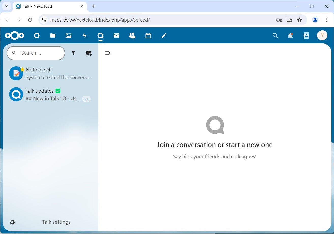Start a new conversation
This screenshot has height=234, width=334.
[89, 53]
